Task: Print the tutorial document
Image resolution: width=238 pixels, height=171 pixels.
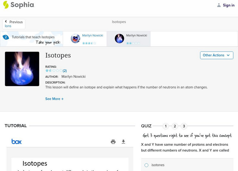Action: click(x=113, y=142)
